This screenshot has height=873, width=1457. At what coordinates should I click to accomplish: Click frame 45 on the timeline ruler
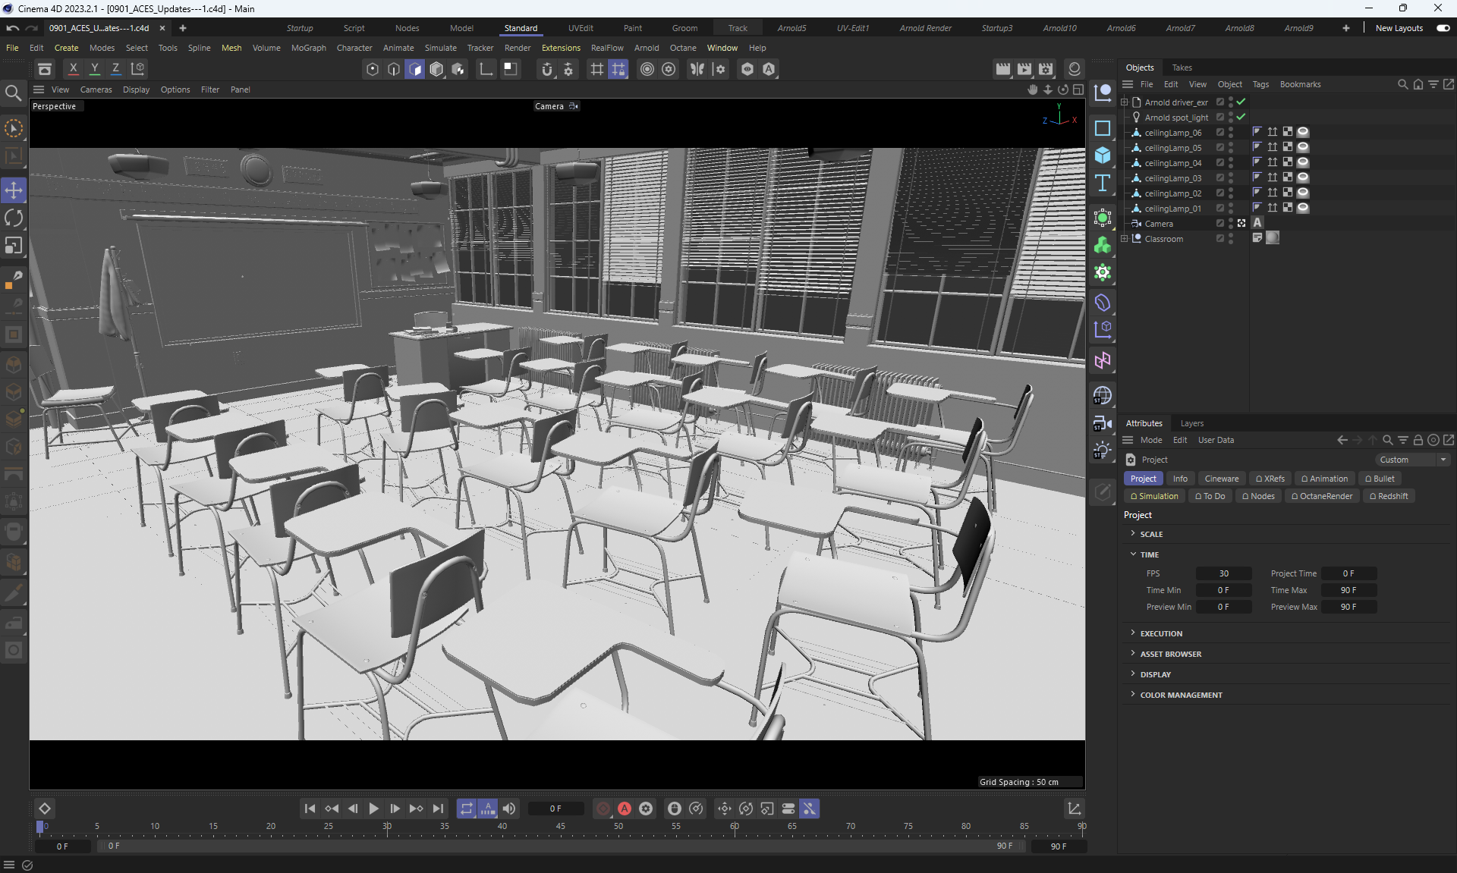561,827
